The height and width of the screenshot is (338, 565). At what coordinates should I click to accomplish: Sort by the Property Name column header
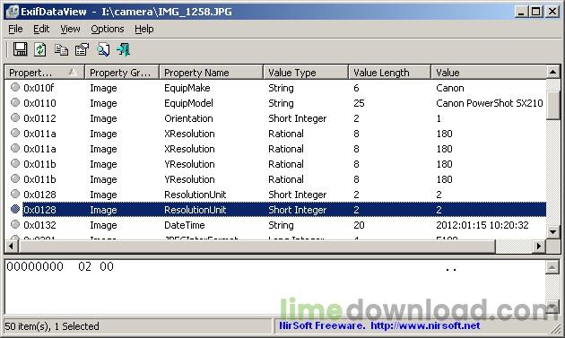coord(211,73)
